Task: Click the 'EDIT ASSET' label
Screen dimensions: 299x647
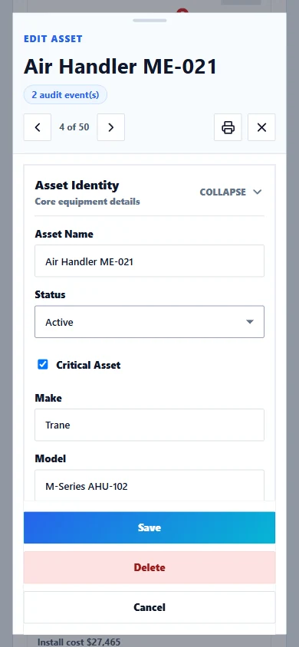Action: (x=53, y=39)
